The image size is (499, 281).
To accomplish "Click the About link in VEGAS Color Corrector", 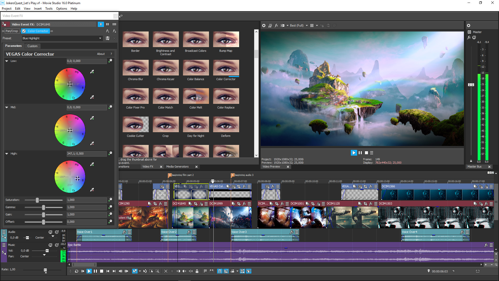I will tap(101, 54).
